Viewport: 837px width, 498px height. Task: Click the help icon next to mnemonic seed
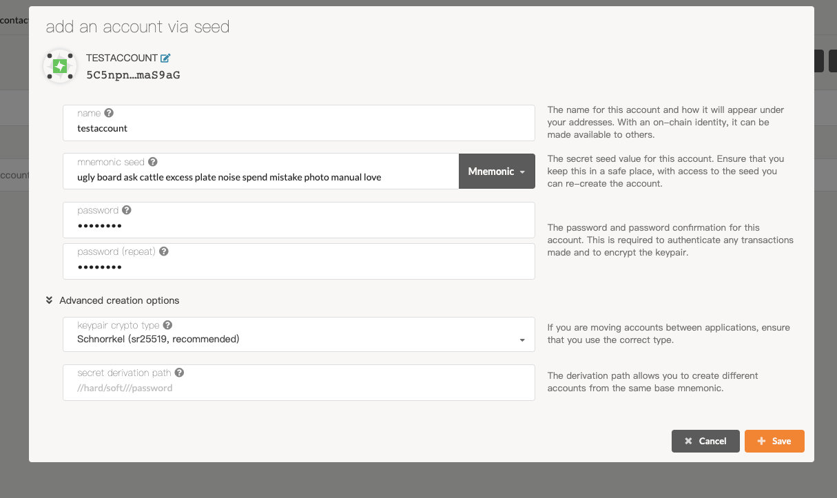coord(153,162)
